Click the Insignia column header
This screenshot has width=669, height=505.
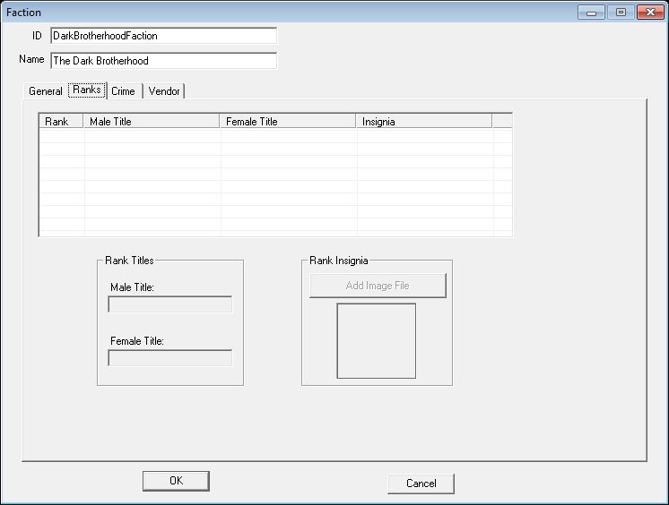coord(423,122)
